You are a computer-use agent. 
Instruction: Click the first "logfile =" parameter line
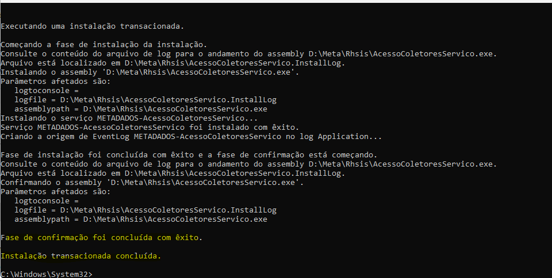pos(145,99)
